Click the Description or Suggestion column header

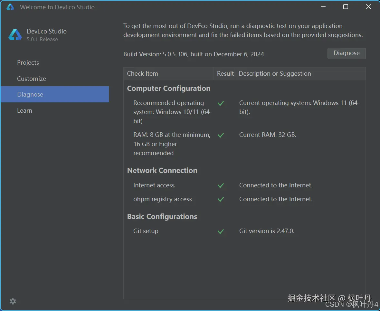300,74
